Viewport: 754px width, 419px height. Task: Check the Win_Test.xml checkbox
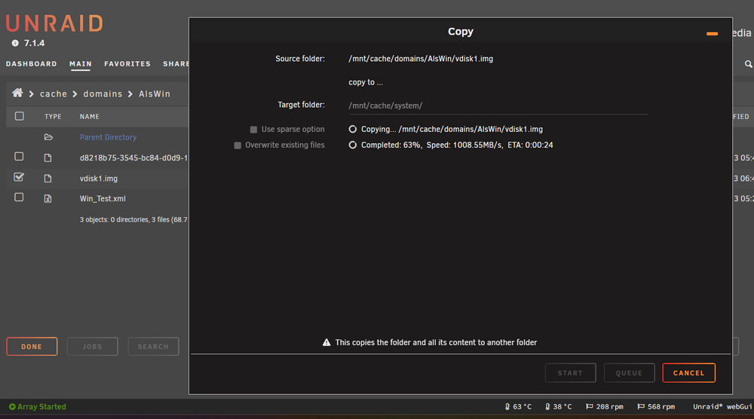coord(19,197)
